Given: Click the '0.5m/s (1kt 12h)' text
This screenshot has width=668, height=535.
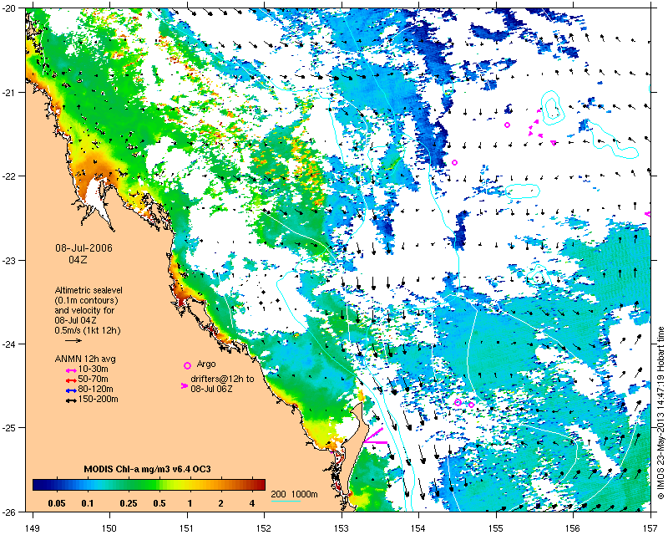Looking at the screenshot, I should 88,331.
